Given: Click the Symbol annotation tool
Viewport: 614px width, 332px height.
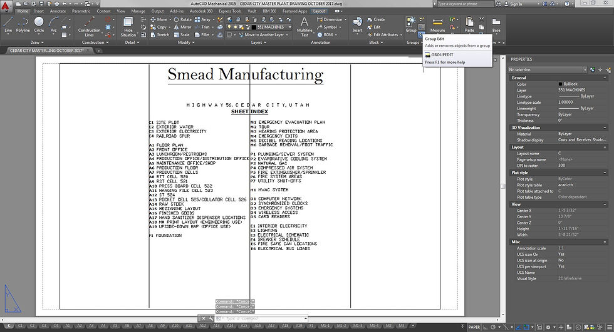Looking at the screenshot, I should [327, 28].
